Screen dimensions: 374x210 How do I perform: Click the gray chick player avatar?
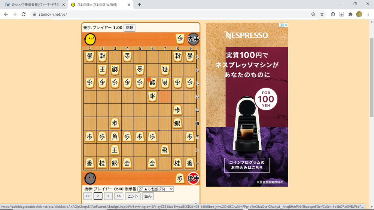point(90,178)
